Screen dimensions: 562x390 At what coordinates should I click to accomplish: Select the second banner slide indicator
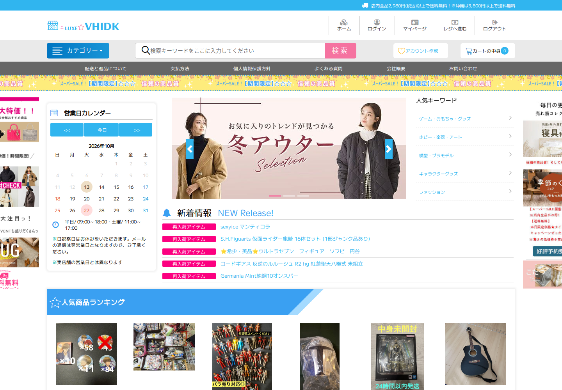pyautogui.click(x=289, y=196)
